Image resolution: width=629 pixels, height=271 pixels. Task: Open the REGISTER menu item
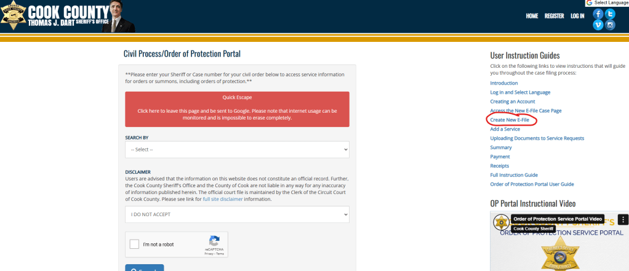click(554, 16)
